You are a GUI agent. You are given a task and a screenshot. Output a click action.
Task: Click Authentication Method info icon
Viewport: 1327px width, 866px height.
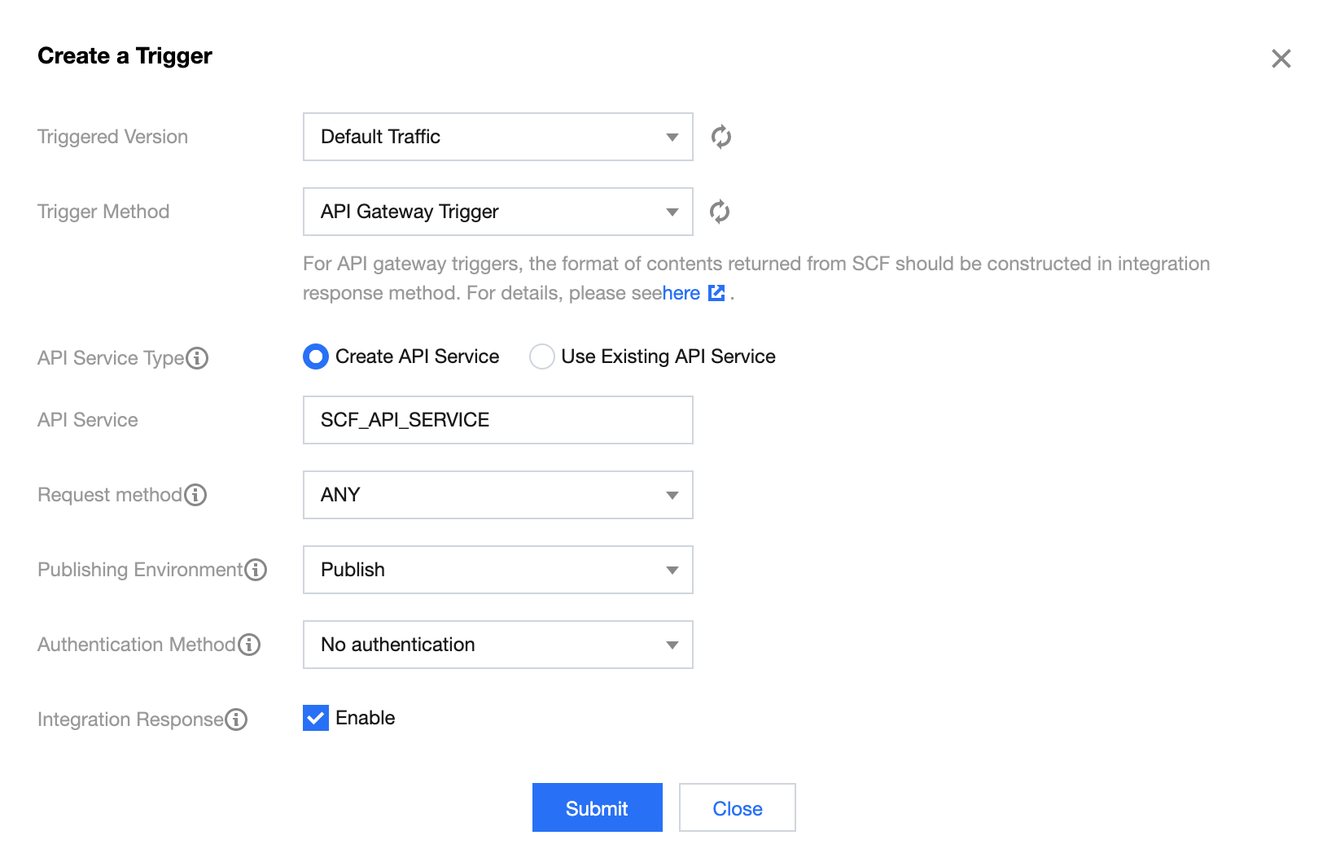coord(249,645)
